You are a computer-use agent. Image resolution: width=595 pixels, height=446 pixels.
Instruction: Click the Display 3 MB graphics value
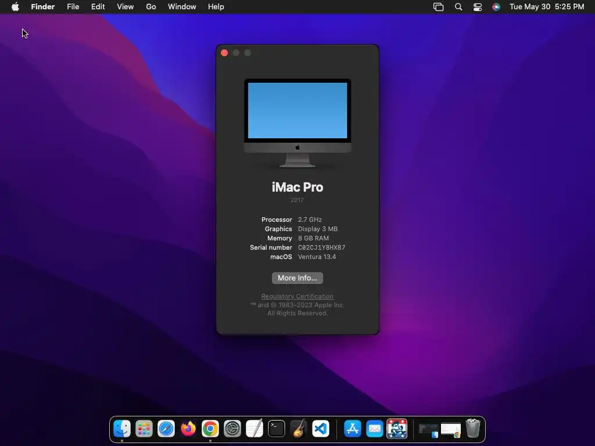[318, 229]
